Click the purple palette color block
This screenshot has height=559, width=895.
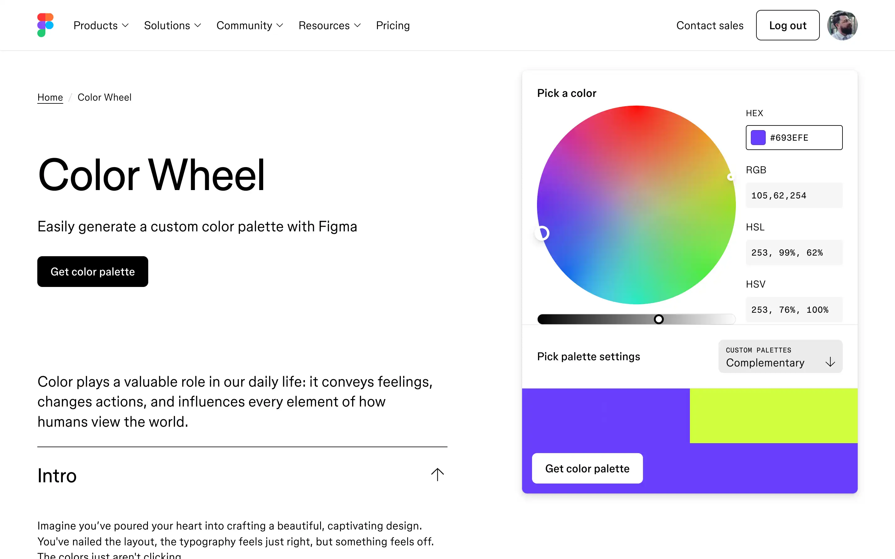606,416
